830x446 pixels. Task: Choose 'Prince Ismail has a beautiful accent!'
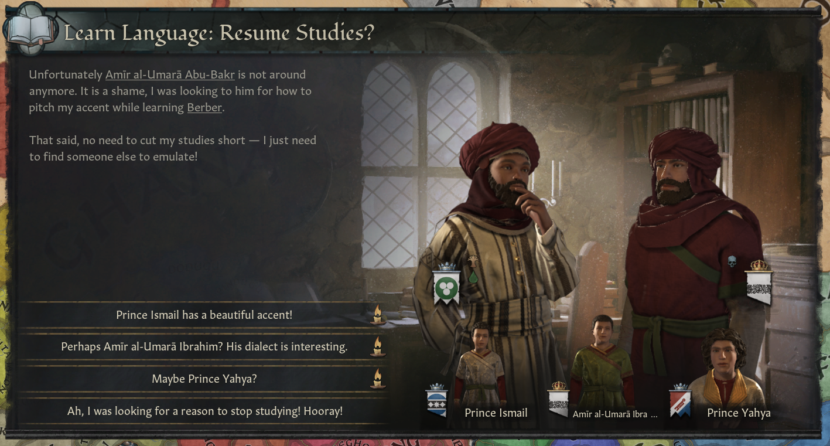[204, 315]
